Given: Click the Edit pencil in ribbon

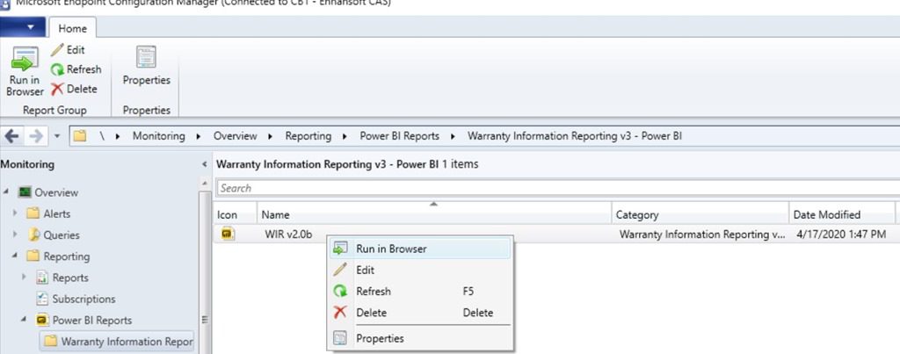Looking at the screenshot, I should coord(58,50).
